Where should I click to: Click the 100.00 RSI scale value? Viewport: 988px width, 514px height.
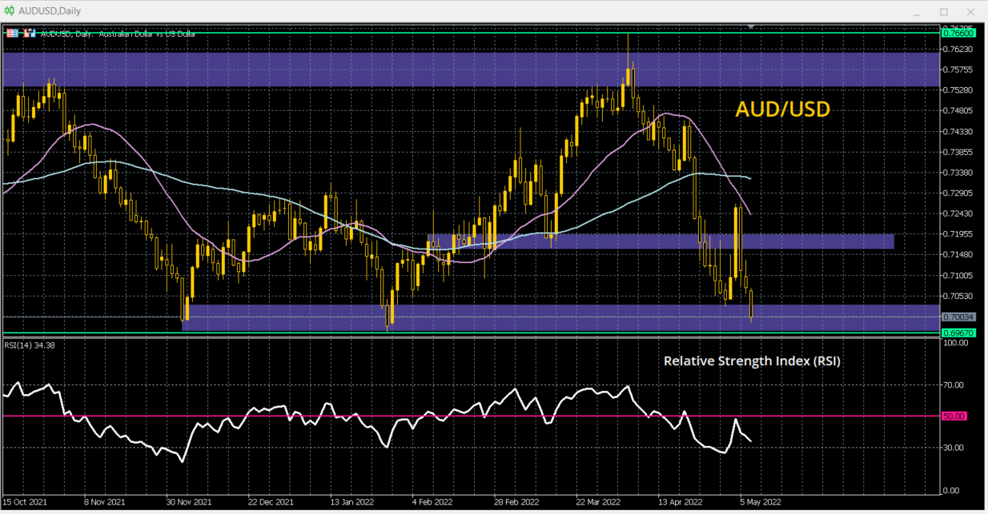[x=957, y=343]
